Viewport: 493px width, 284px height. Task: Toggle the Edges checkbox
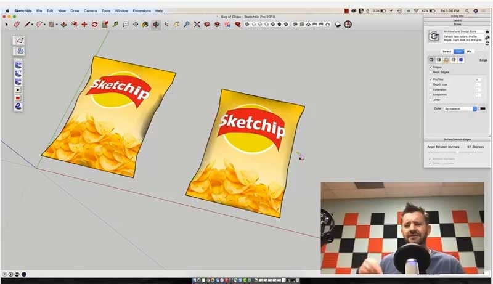point(430,67)
